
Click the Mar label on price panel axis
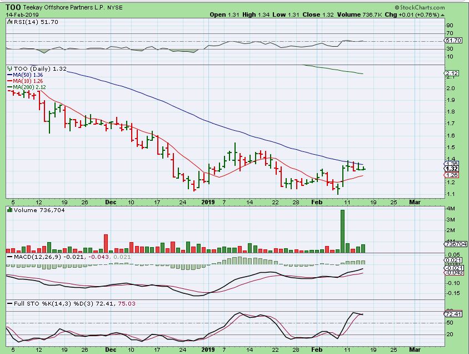[x=415, y=202]
